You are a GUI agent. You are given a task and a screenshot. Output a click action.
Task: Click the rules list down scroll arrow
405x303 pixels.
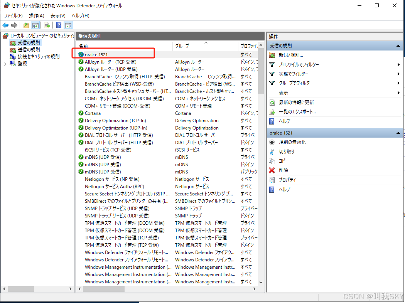tap(261, 282)
